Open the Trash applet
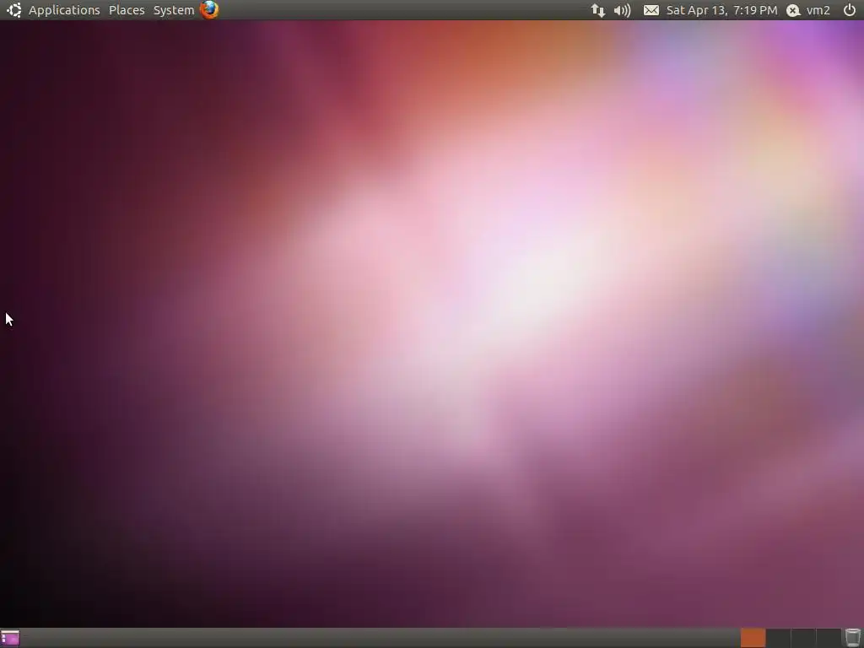 (x=852, y=638)
